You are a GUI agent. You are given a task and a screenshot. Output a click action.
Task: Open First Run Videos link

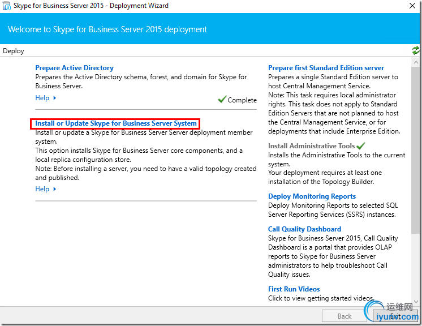click(x=294, y=289)
